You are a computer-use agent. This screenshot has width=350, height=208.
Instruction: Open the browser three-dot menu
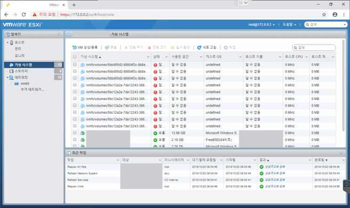pos(344,15)
